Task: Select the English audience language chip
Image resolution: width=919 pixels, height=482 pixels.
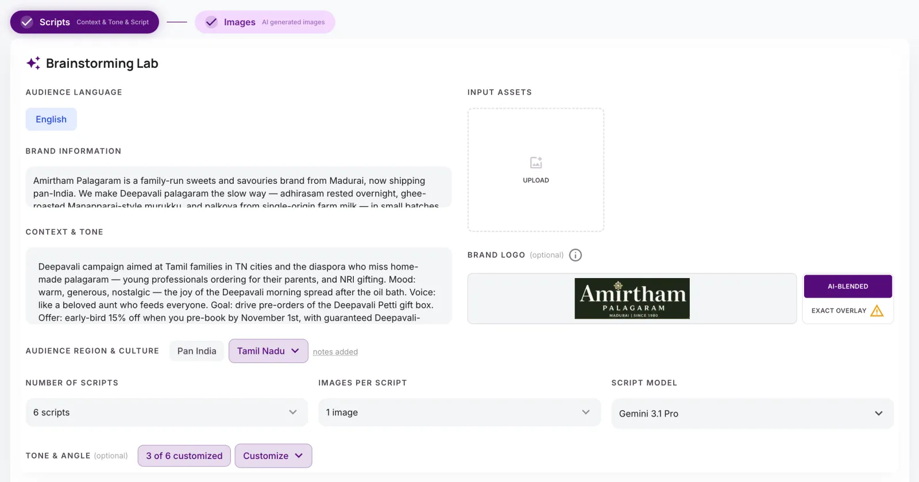Action: pos(51,119)
